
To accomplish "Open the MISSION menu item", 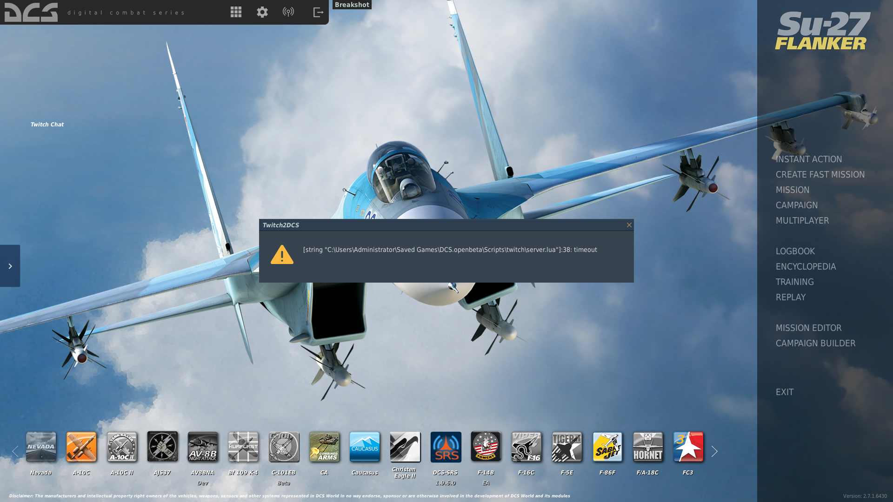I will click(793, 190).
